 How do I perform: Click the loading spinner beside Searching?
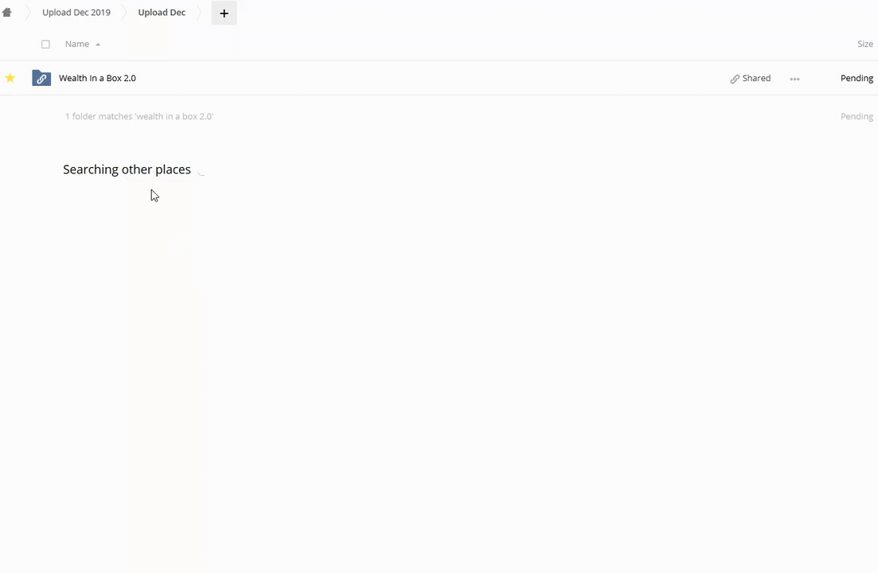click(201, 170)
